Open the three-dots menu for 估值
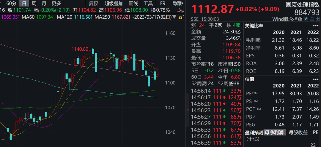This screenshot has height=147, width=321. pos(316,79)
